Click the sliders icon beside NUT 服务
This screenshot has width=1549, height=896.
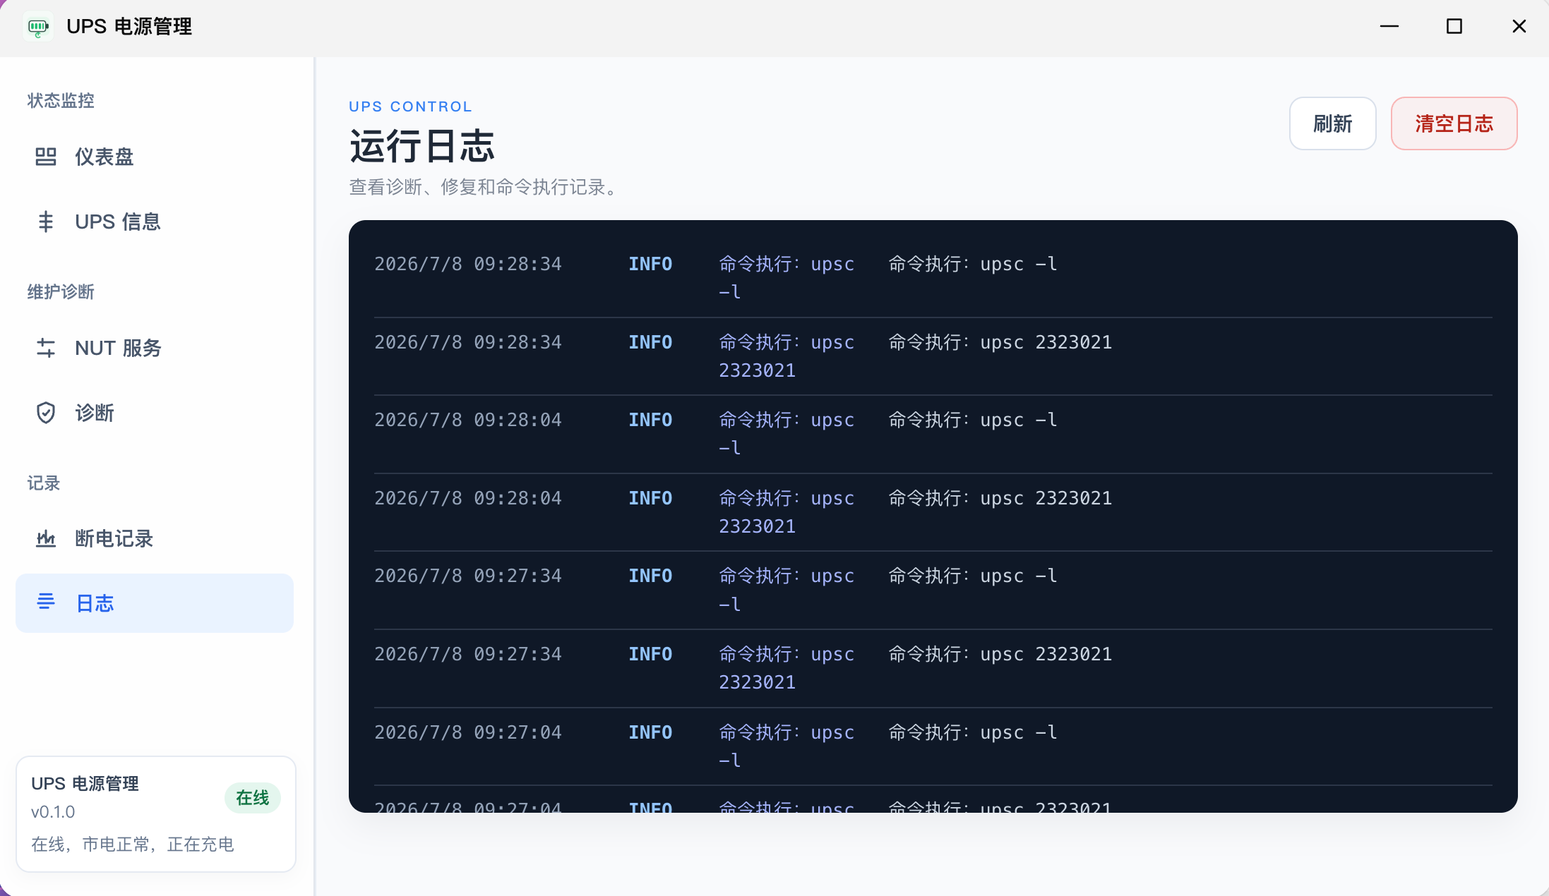pos(46,348)
